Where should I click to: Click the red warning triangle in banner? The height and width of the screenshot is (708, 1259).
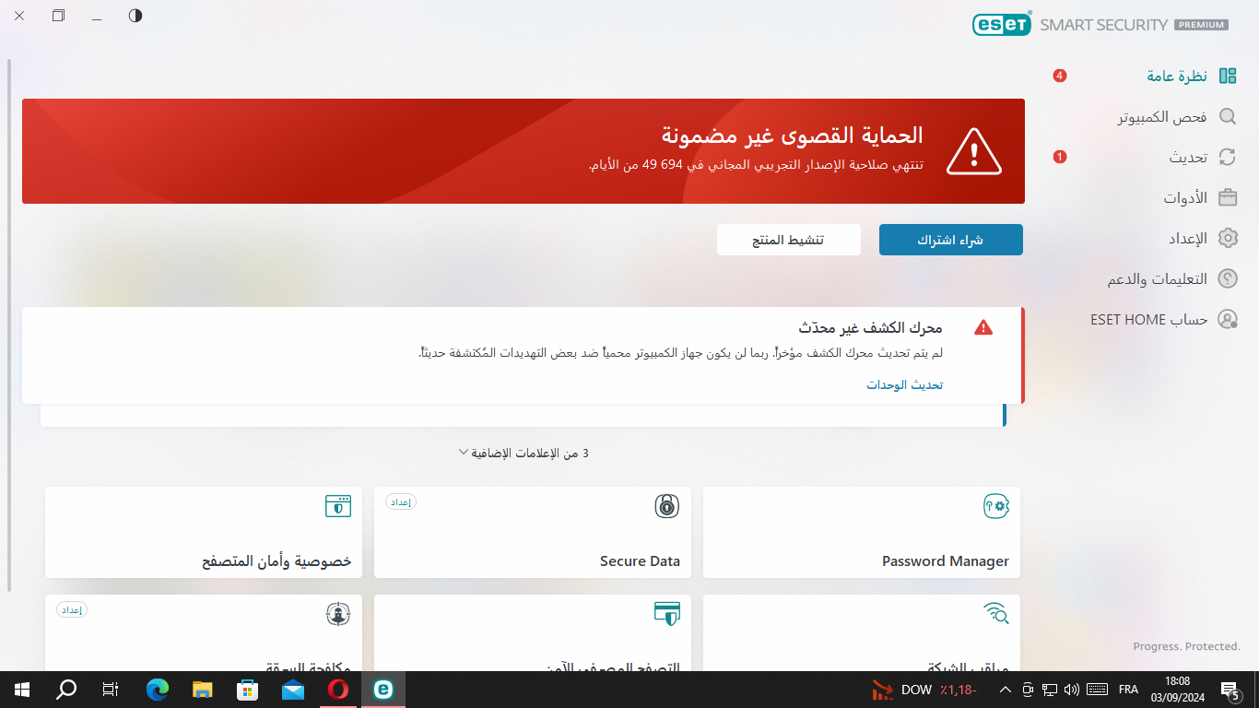973,151
